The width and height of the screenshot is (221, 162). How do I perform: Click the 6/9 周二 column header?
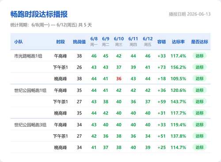pos(106,41)
